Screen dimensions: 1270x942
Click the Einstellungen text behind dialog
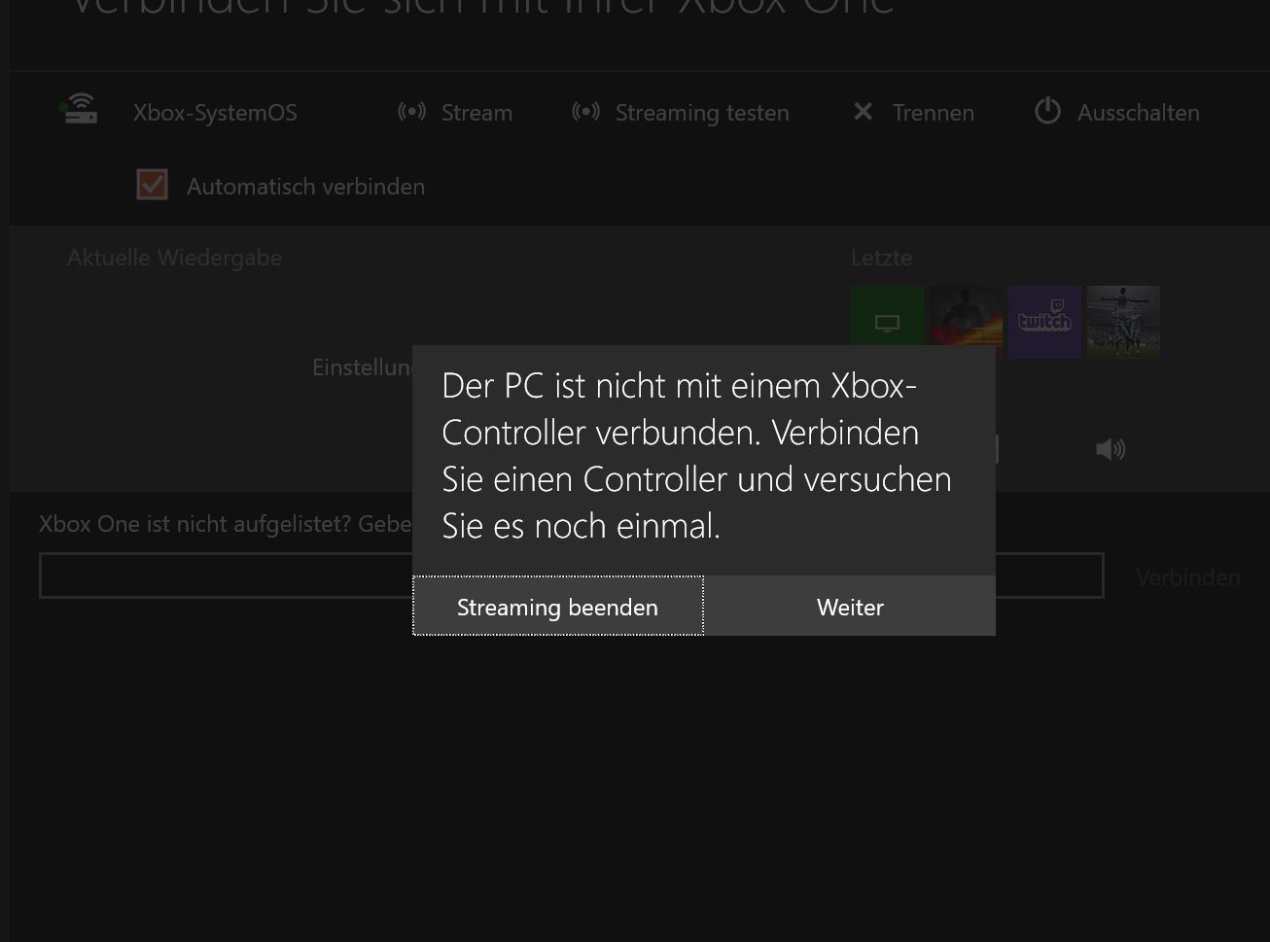[x=362, y=367]
